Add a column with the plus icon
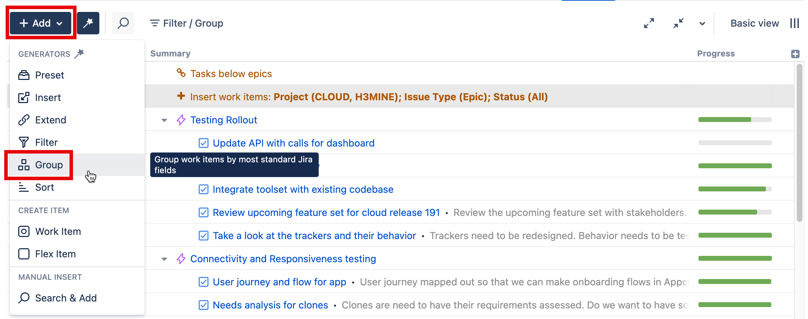Screen dimensions: 808x319 [795, 54]
